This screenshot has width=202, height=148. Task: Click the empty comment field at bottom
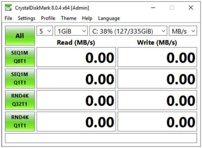pos(101,138)
